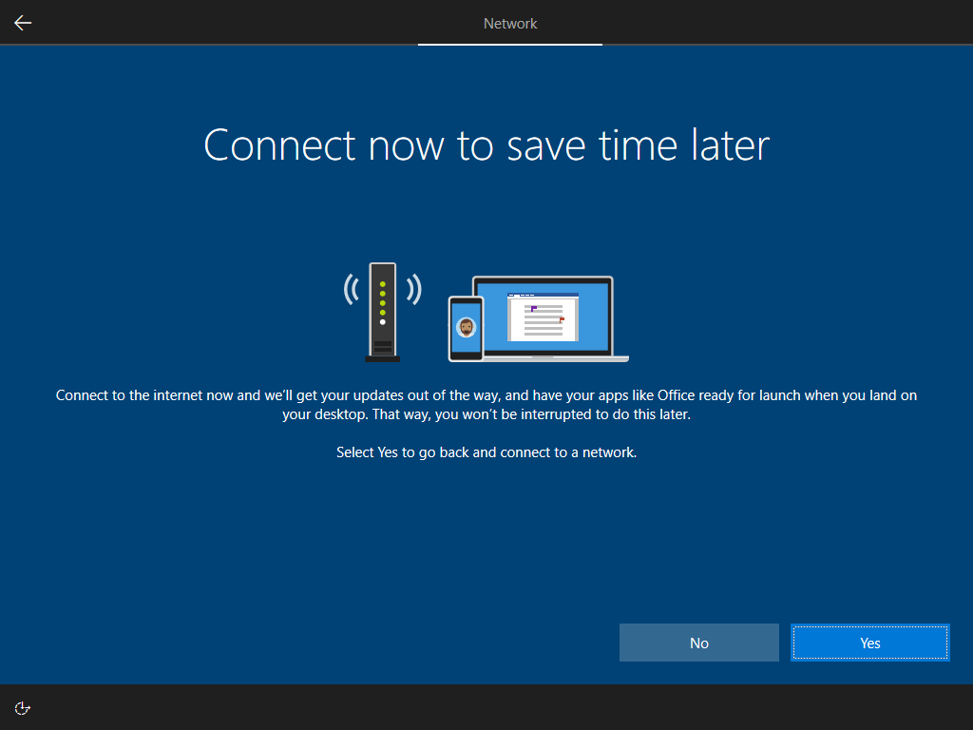Screen dimensions: 973x730
Task: Click the router's black base stand
Action: (382, 358)
